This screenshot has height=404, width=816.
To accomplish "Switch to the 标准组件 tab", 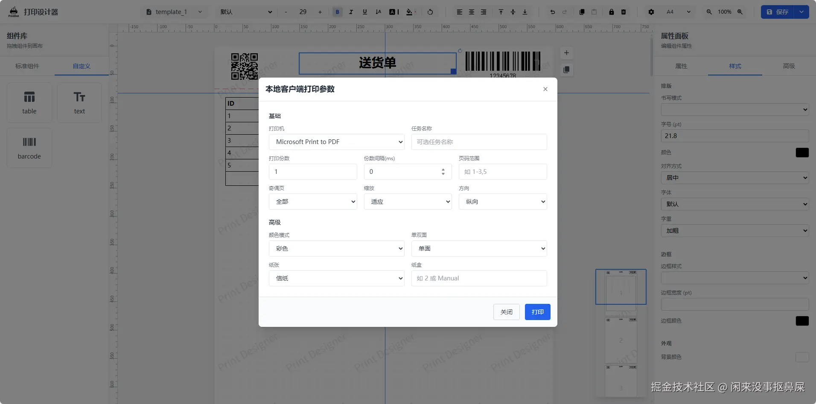I will click(x=27, y=66).
